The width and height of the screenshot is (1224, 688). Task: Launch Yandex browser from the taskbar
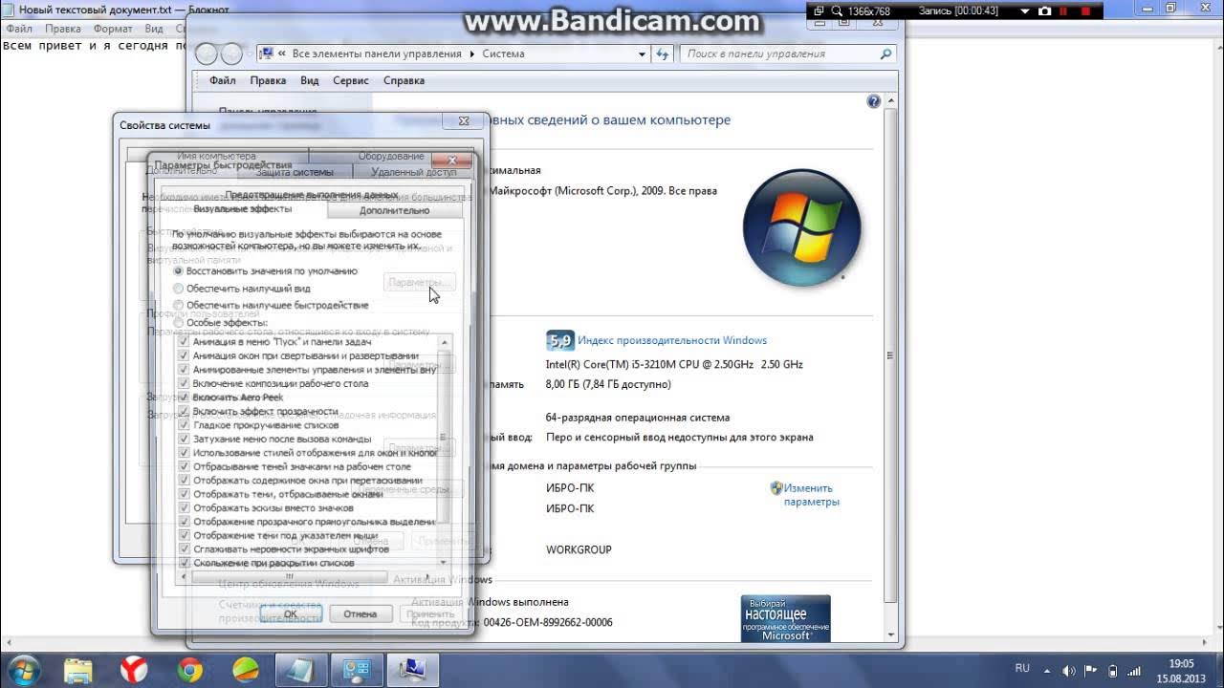(134, 670)
